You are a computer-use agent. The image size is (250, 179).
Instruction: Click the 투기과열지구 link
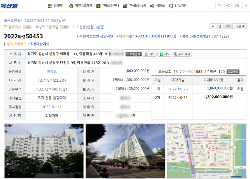pos(16,44)
